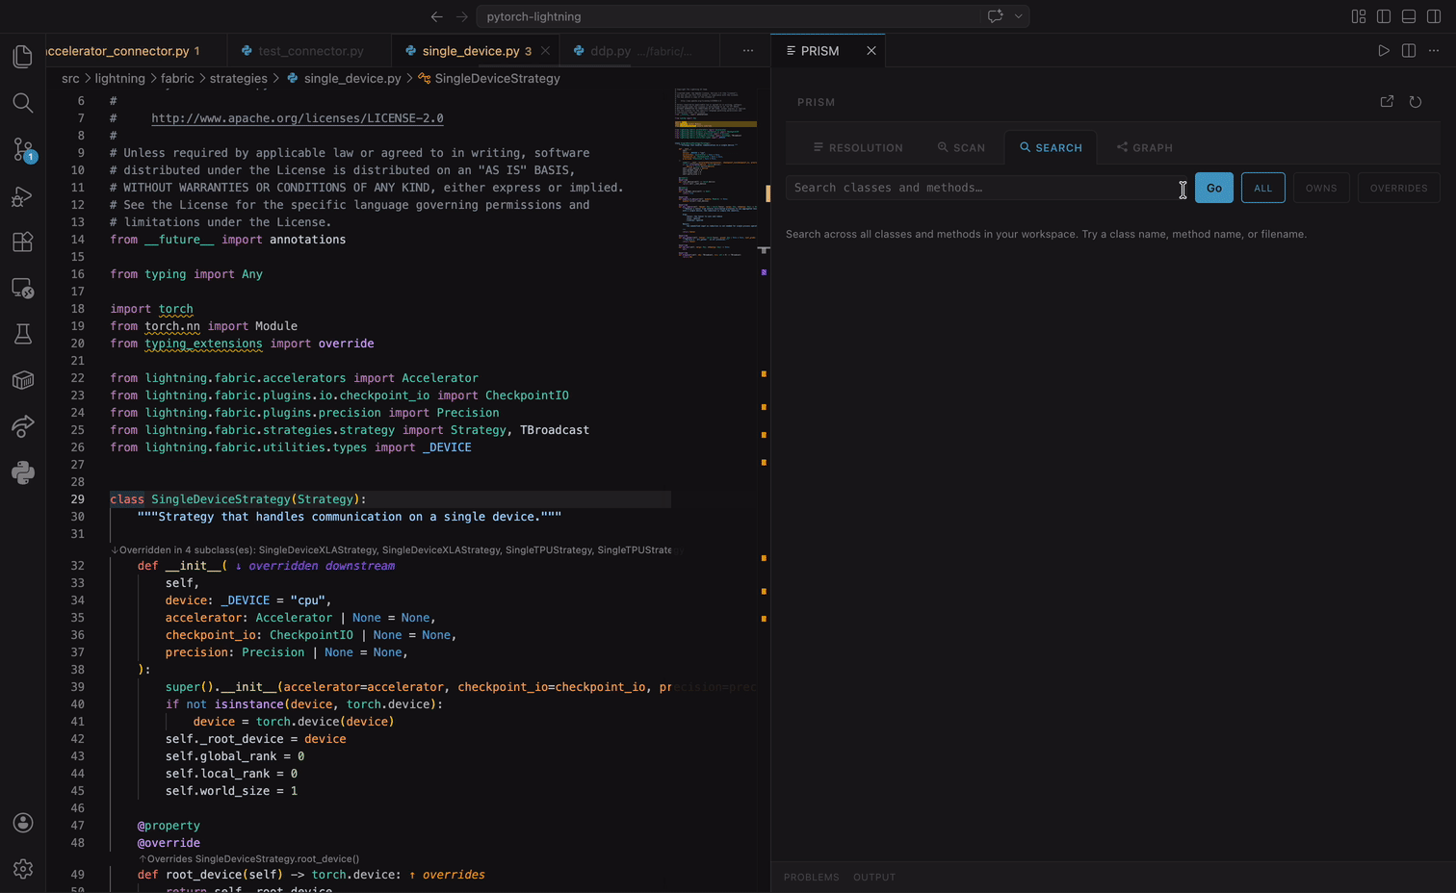Go back in navigation history
The height and width of the screenshot is (893, 1456).
coord(437,16)
